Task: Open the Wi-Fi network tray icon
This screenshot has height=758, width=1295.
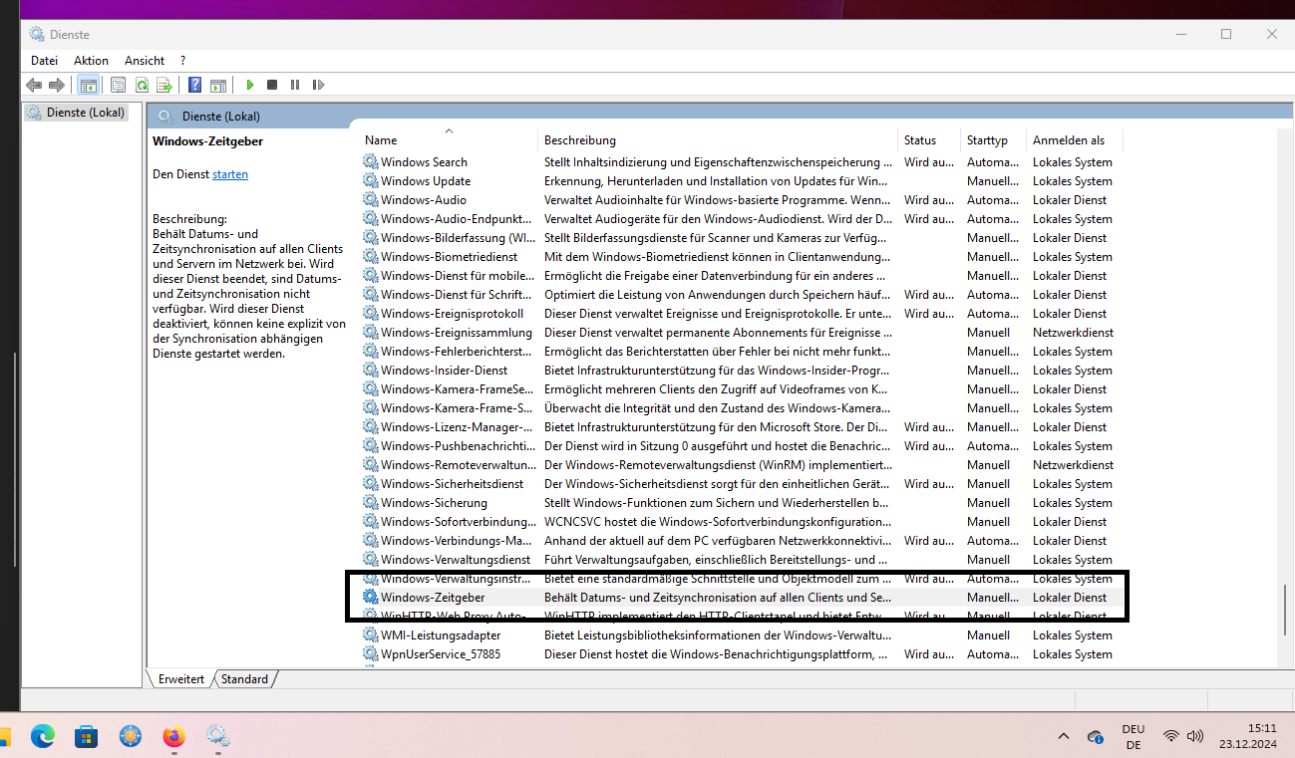Action: [x=1170, y=736]
